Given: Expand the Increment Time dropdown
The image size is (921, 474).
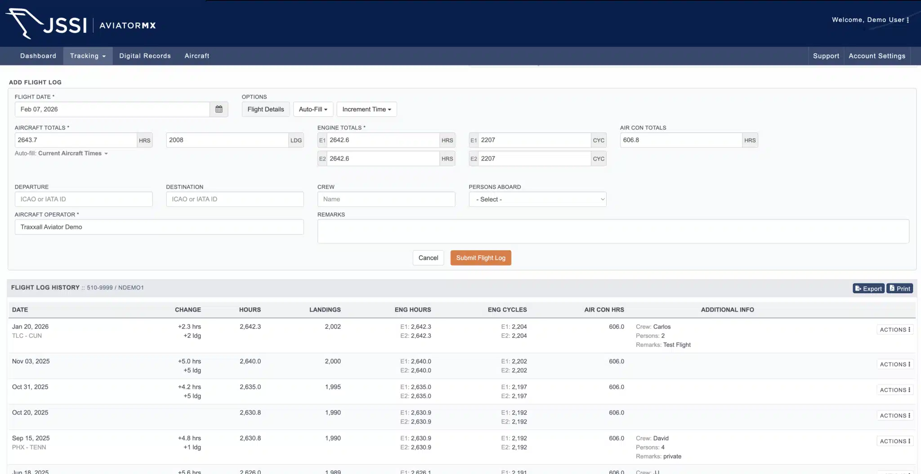Looking at the screenshot, I should [367, 109].
